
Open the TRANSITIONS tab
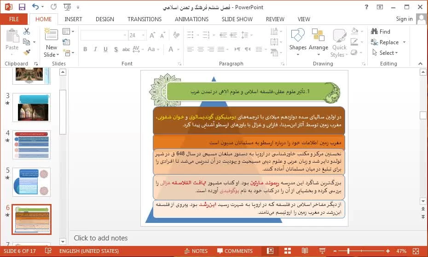pos(145,19)
